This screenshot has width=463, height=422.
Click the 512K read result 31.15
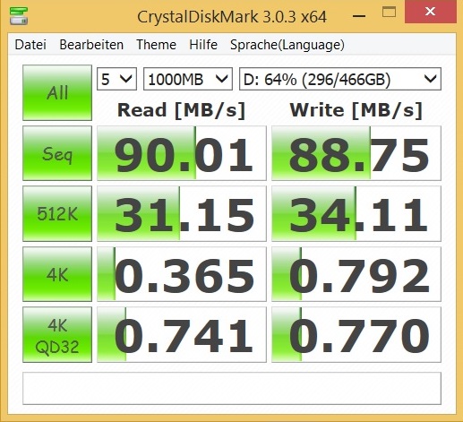coord(182,213)
